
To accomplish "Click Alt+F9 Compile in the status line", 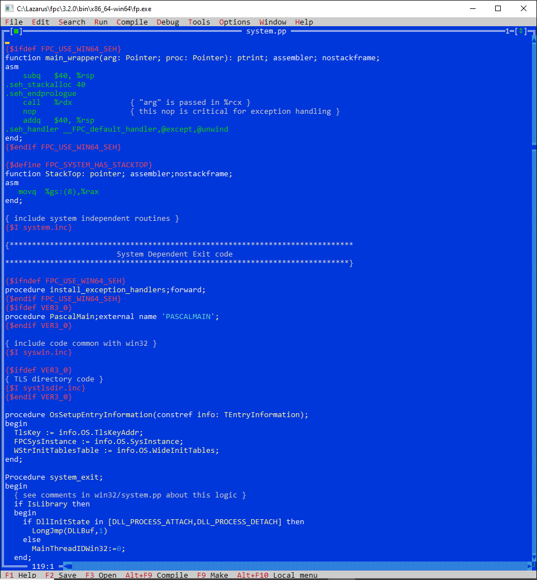I will coord(156,575).
